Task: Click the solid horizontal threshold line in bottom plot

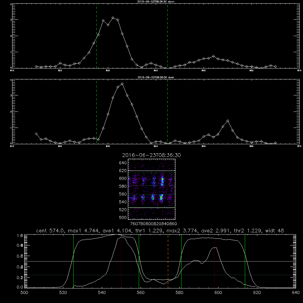Action: 160,261
